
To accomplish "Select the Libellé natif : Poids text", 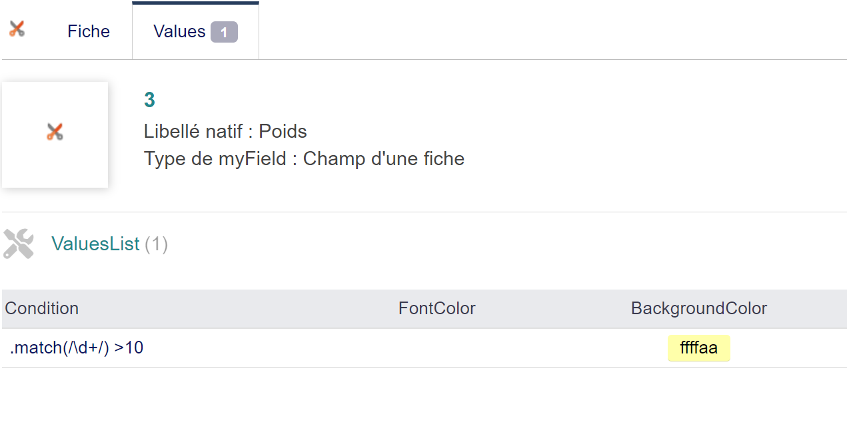I will point(225,131).
